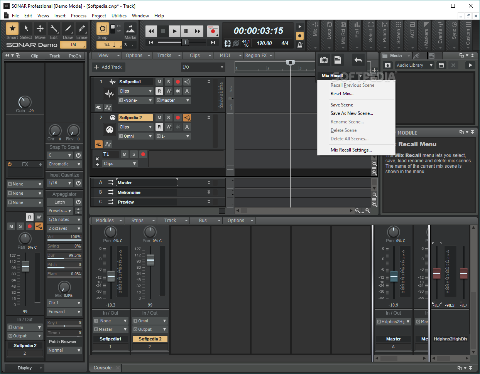Toggle the metronome icon in the transport
Image resolution: width=480 pixels, height=374 pixels.
(x=300, y=44)
